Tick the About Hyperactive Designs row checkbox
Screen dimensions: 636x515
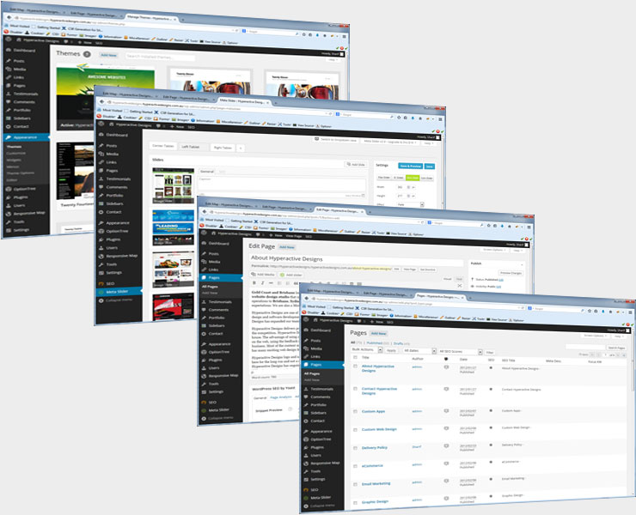pos(355,367)
